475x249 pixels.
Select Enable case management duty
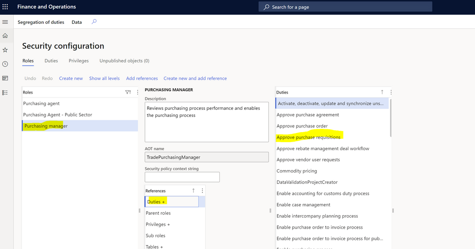(332, 205)
